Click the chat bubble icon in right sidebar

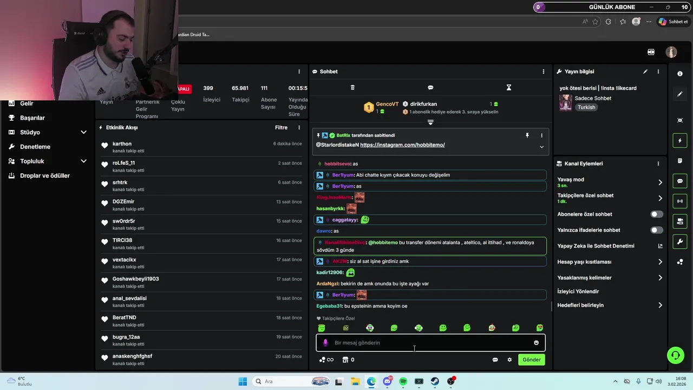click(x=680, y=181)
